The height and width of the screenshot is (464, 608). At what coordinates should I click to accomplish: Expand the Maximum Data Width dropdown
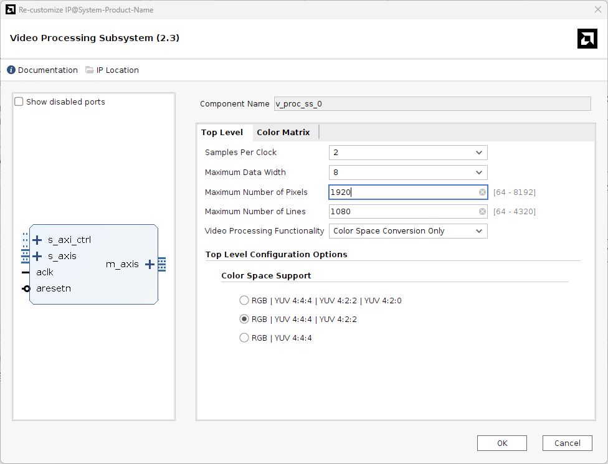point(408,173)
